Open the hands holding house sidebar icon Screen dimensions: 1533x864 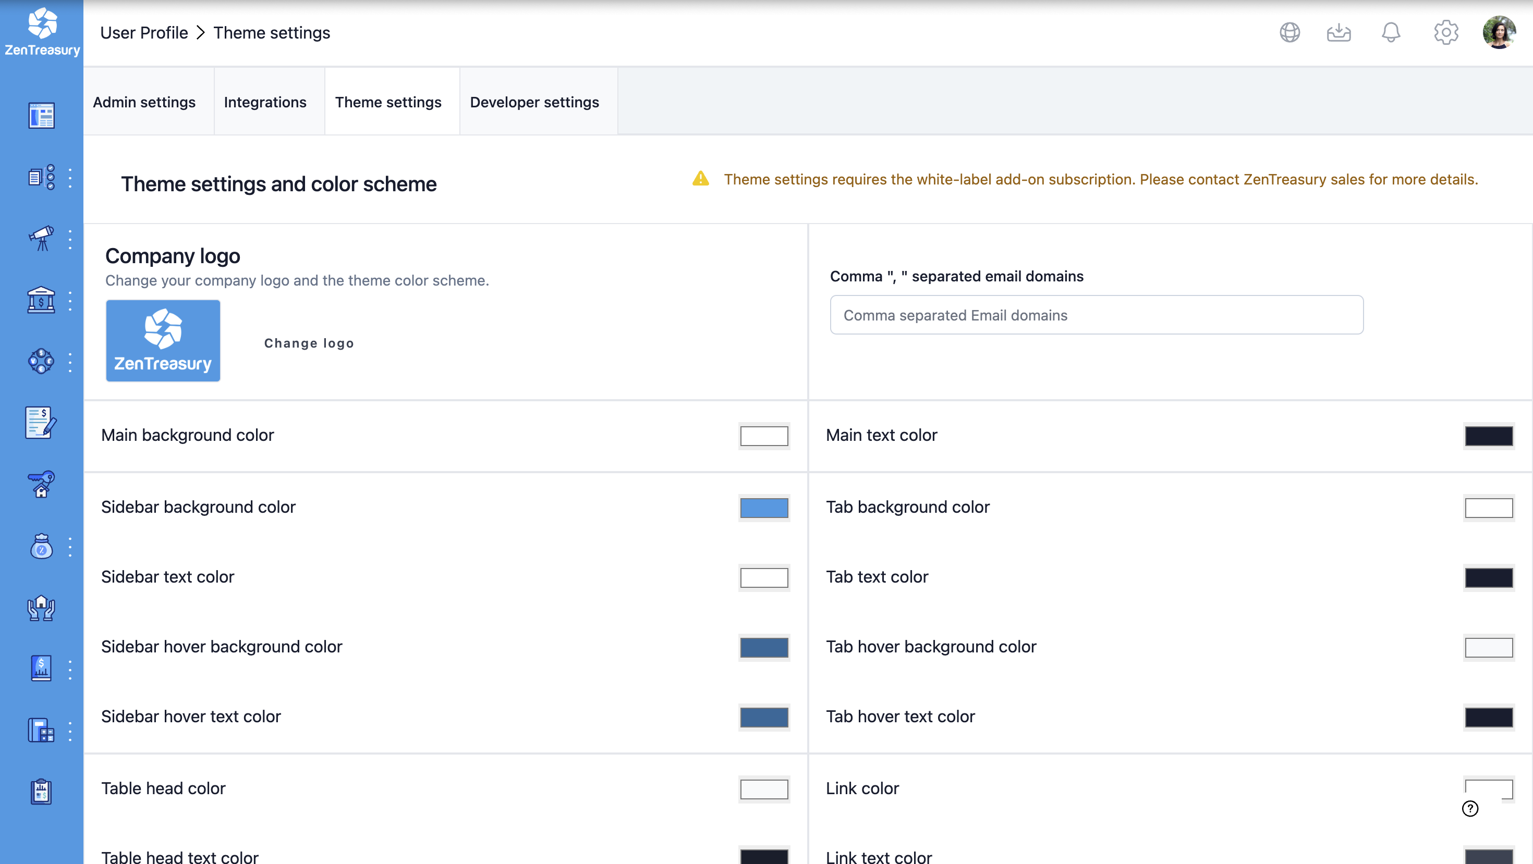(41, 608)
